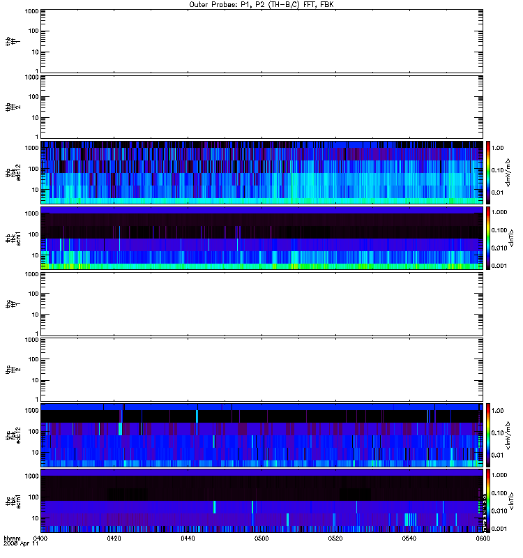Click the '100' y-axis label of thb fbk scm1

tap(33, 234)
